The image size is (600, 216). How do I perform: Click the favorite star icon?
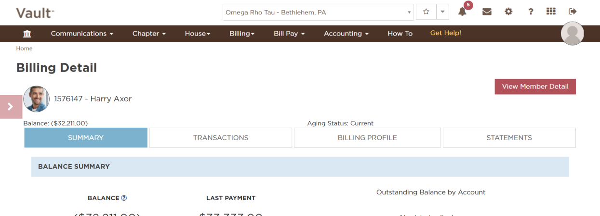[x=426, y=12]
